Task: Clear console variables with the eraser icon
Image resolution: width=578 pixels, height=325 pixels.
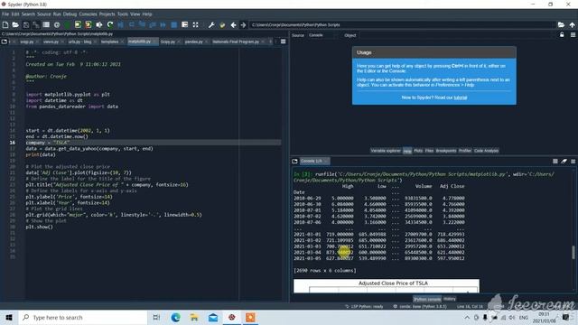Action: [564, 161]
